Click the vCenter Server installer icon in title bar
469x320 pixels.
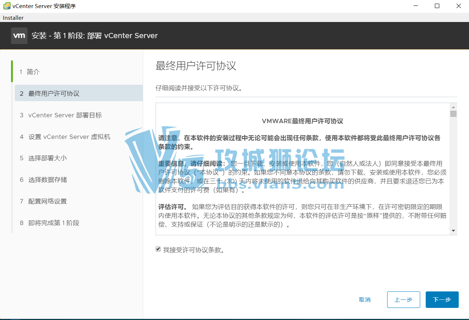(x=6, y=6)
